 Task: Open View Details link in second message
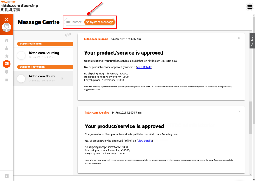coord(145,141)
